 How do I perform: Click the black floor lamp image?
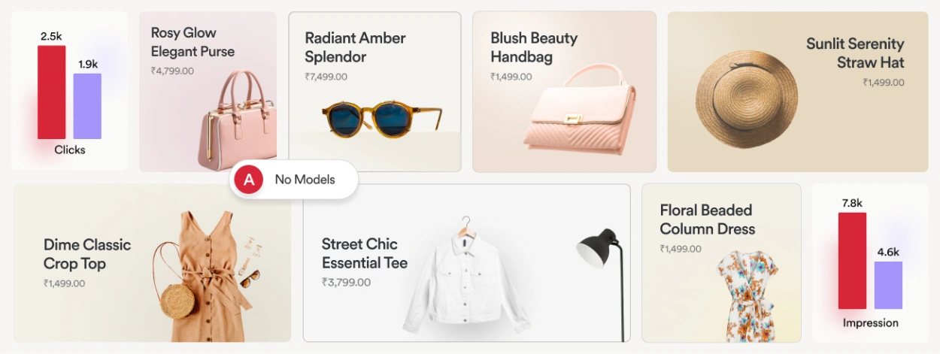602,284
